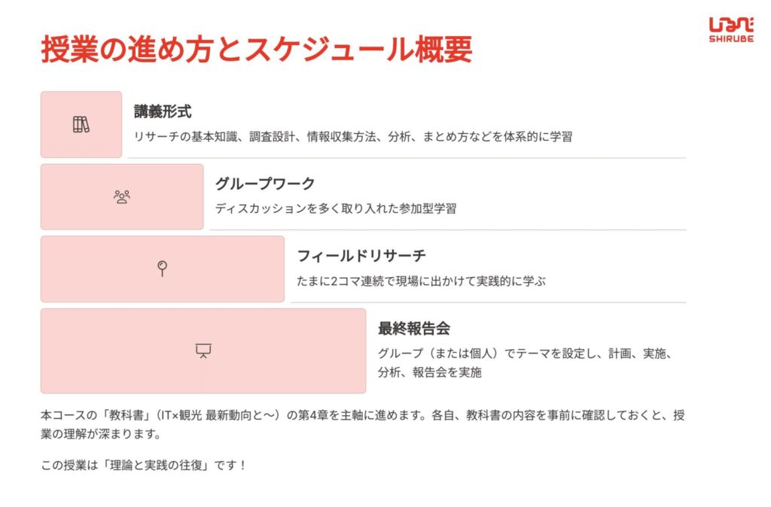Click the paragraph about 教科書 第4章
This screenshot has width=771, height=507.
[x=362, y=424]
